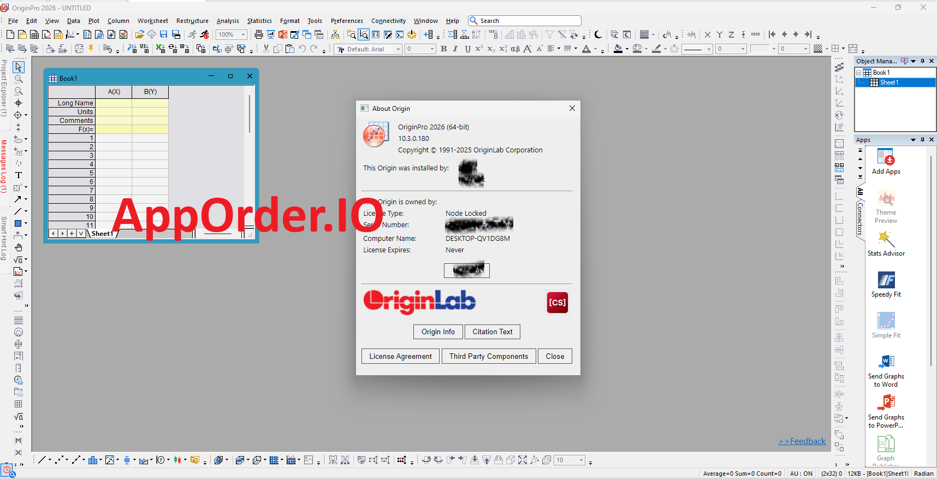Open the Default: Arial font dropdown
The image size is (937, 479).
[x=398, y=49]
